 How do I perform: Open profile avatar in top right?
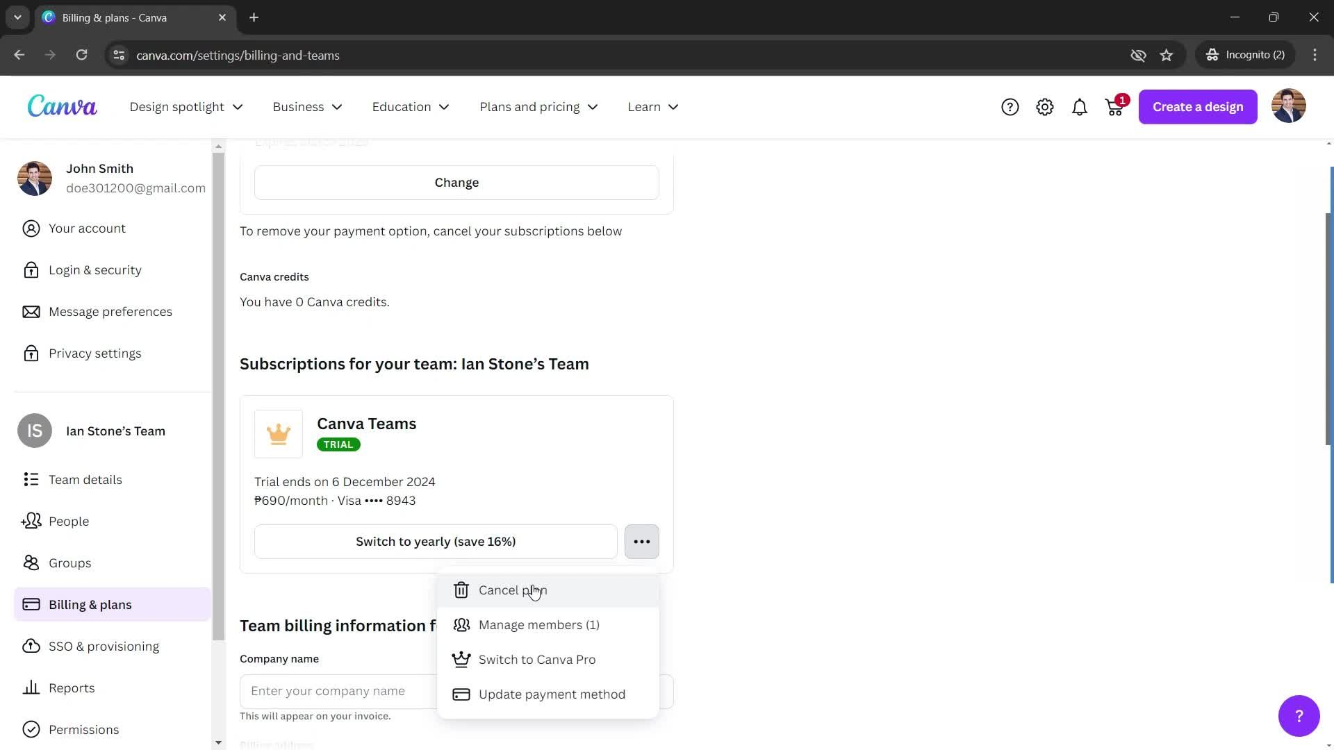click(x=1288, y=106)
